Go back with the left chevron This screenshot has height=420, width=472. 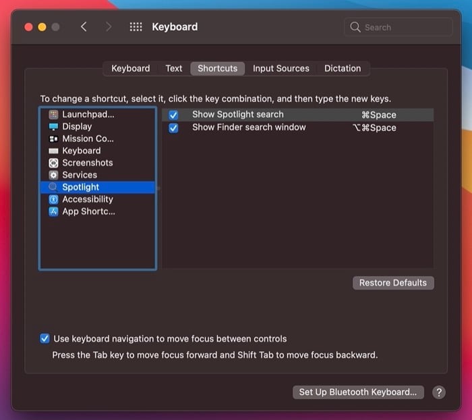(84, 27)
